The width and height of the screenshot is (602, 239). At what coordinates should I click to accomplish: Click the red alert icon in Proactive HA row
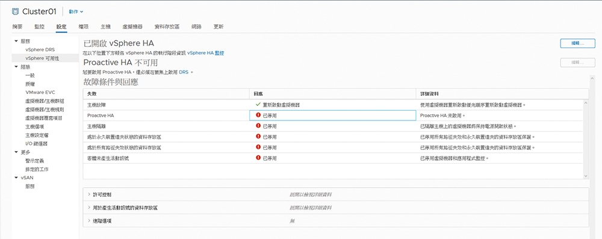[258, 115]
